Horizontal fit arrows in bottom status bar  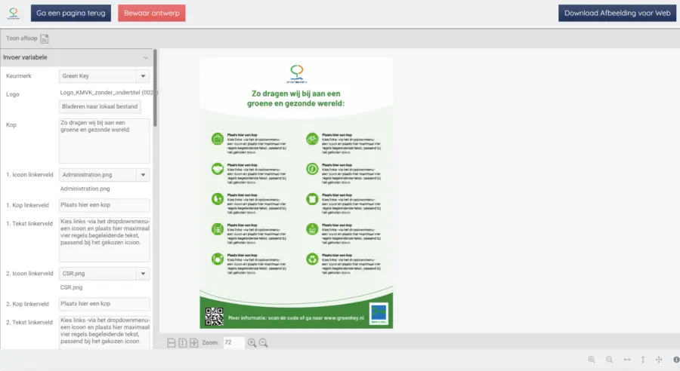pos(627,360)
